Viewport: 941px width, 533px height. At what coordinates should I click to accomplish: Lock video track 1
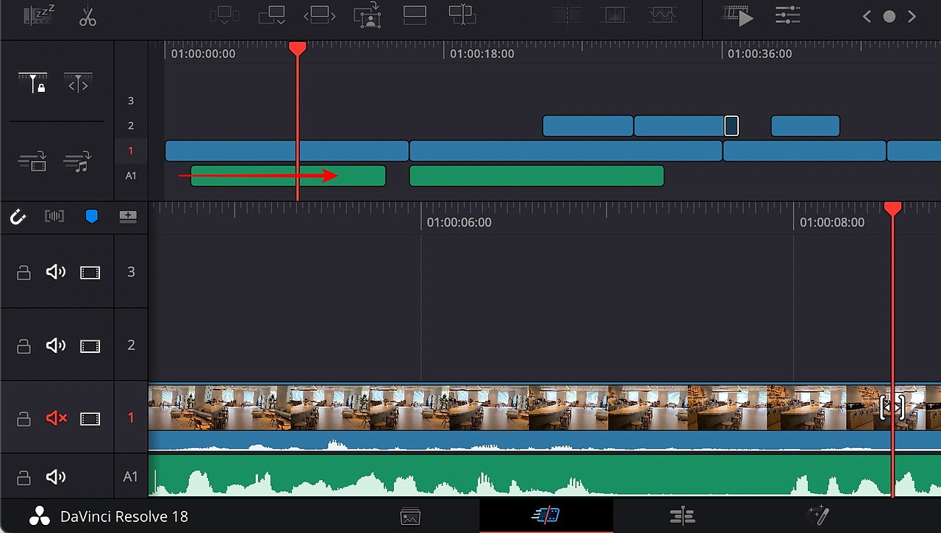(x=24, y=419)
